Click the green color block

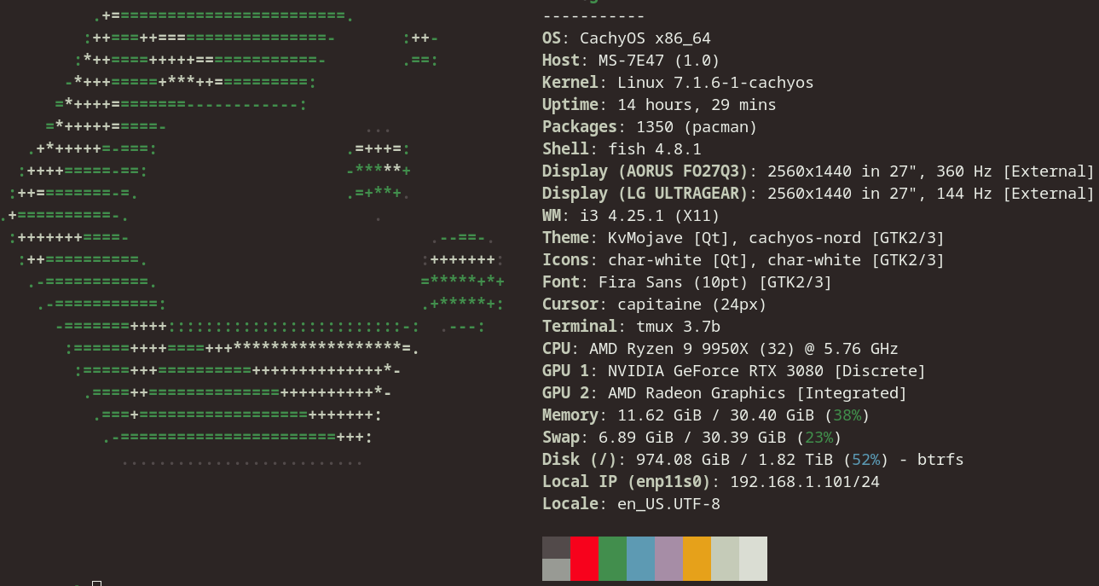pos(612,559)
